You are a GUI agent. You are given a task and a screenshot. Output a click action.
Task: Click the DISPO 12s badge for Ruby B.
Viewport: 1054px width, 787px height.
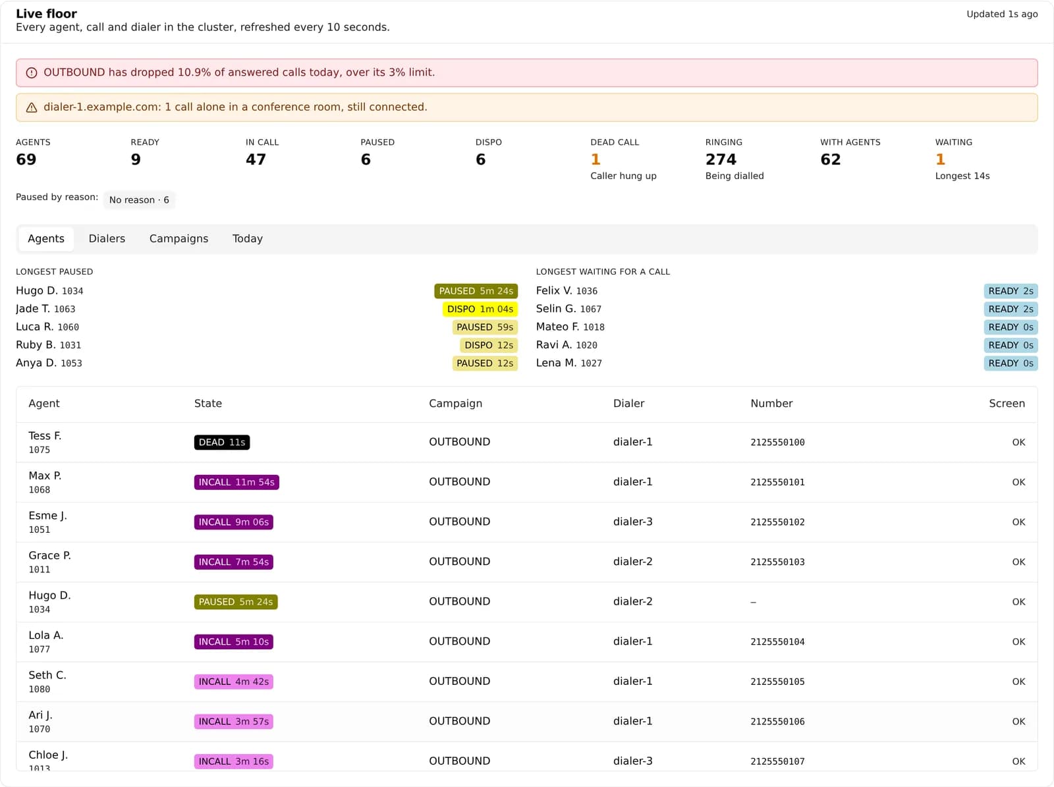coord(489,345)
